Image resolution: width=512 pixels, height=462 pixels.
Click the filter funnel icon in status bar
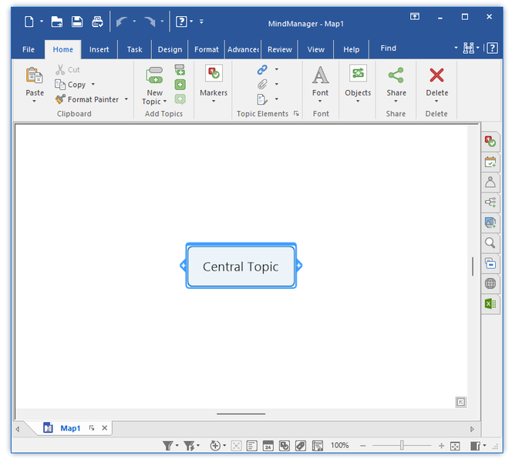[168, 445]
